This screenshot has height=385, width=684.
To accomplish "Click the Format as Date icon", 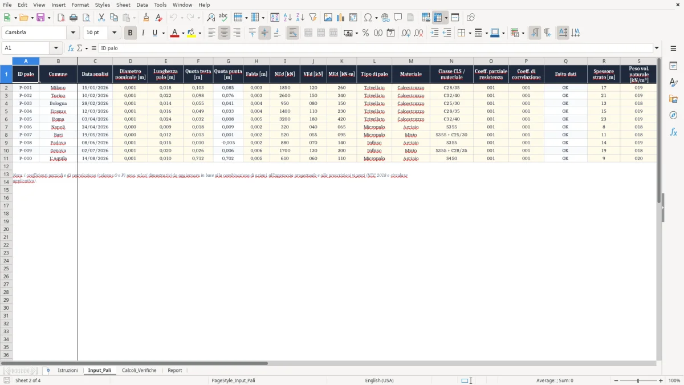I will (390, 33).
